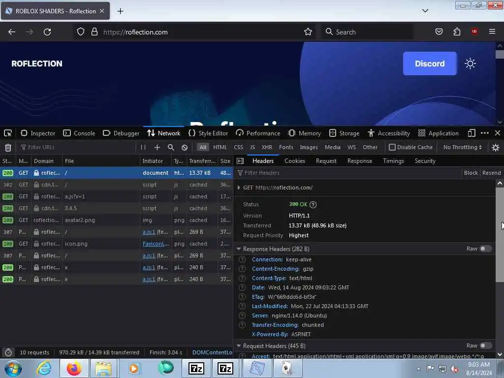Switch site theme with the sun icon
Screen dimensions: 504x378
(x=470, y=63)
